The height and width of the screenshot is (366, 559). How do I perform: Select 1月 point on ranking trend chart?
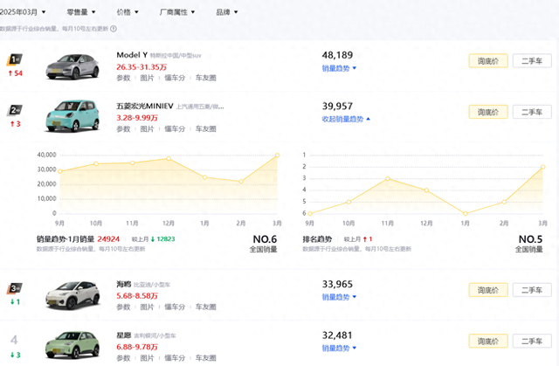466,213
